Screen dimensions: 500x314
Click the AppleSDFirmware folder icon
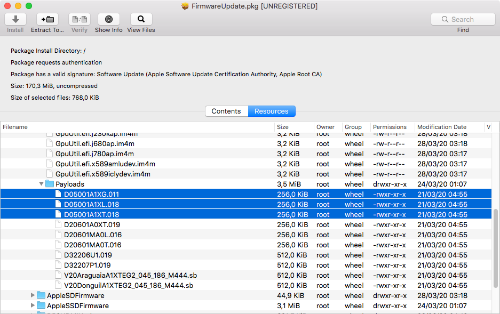tap(41, 295)
